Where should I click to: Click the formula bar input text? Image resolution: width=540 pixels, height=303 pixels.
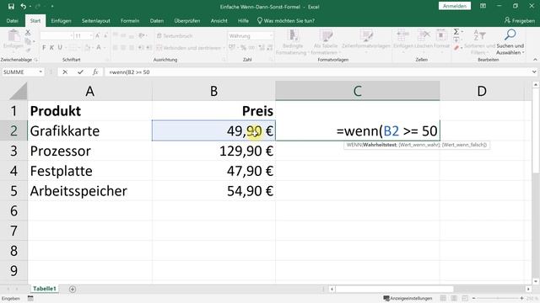[x=129, y=72]
